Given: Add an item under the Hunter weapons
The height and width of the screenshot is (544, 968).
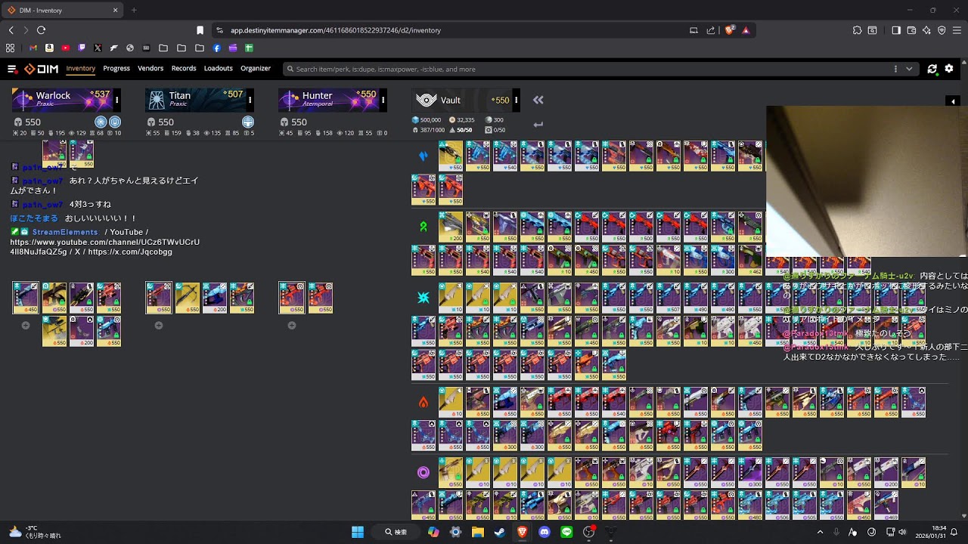Looking at the screenshot, I should point(292,326).
